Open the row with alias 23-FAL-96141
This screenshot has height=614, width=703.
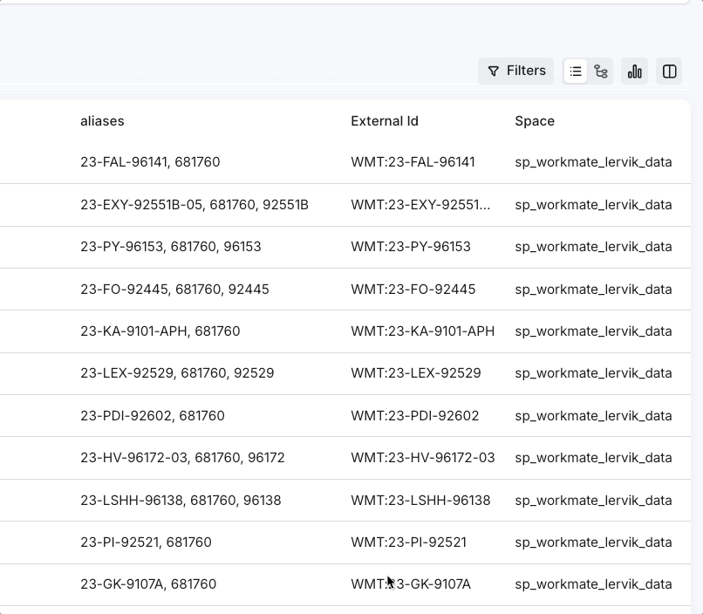pos(150,162)
